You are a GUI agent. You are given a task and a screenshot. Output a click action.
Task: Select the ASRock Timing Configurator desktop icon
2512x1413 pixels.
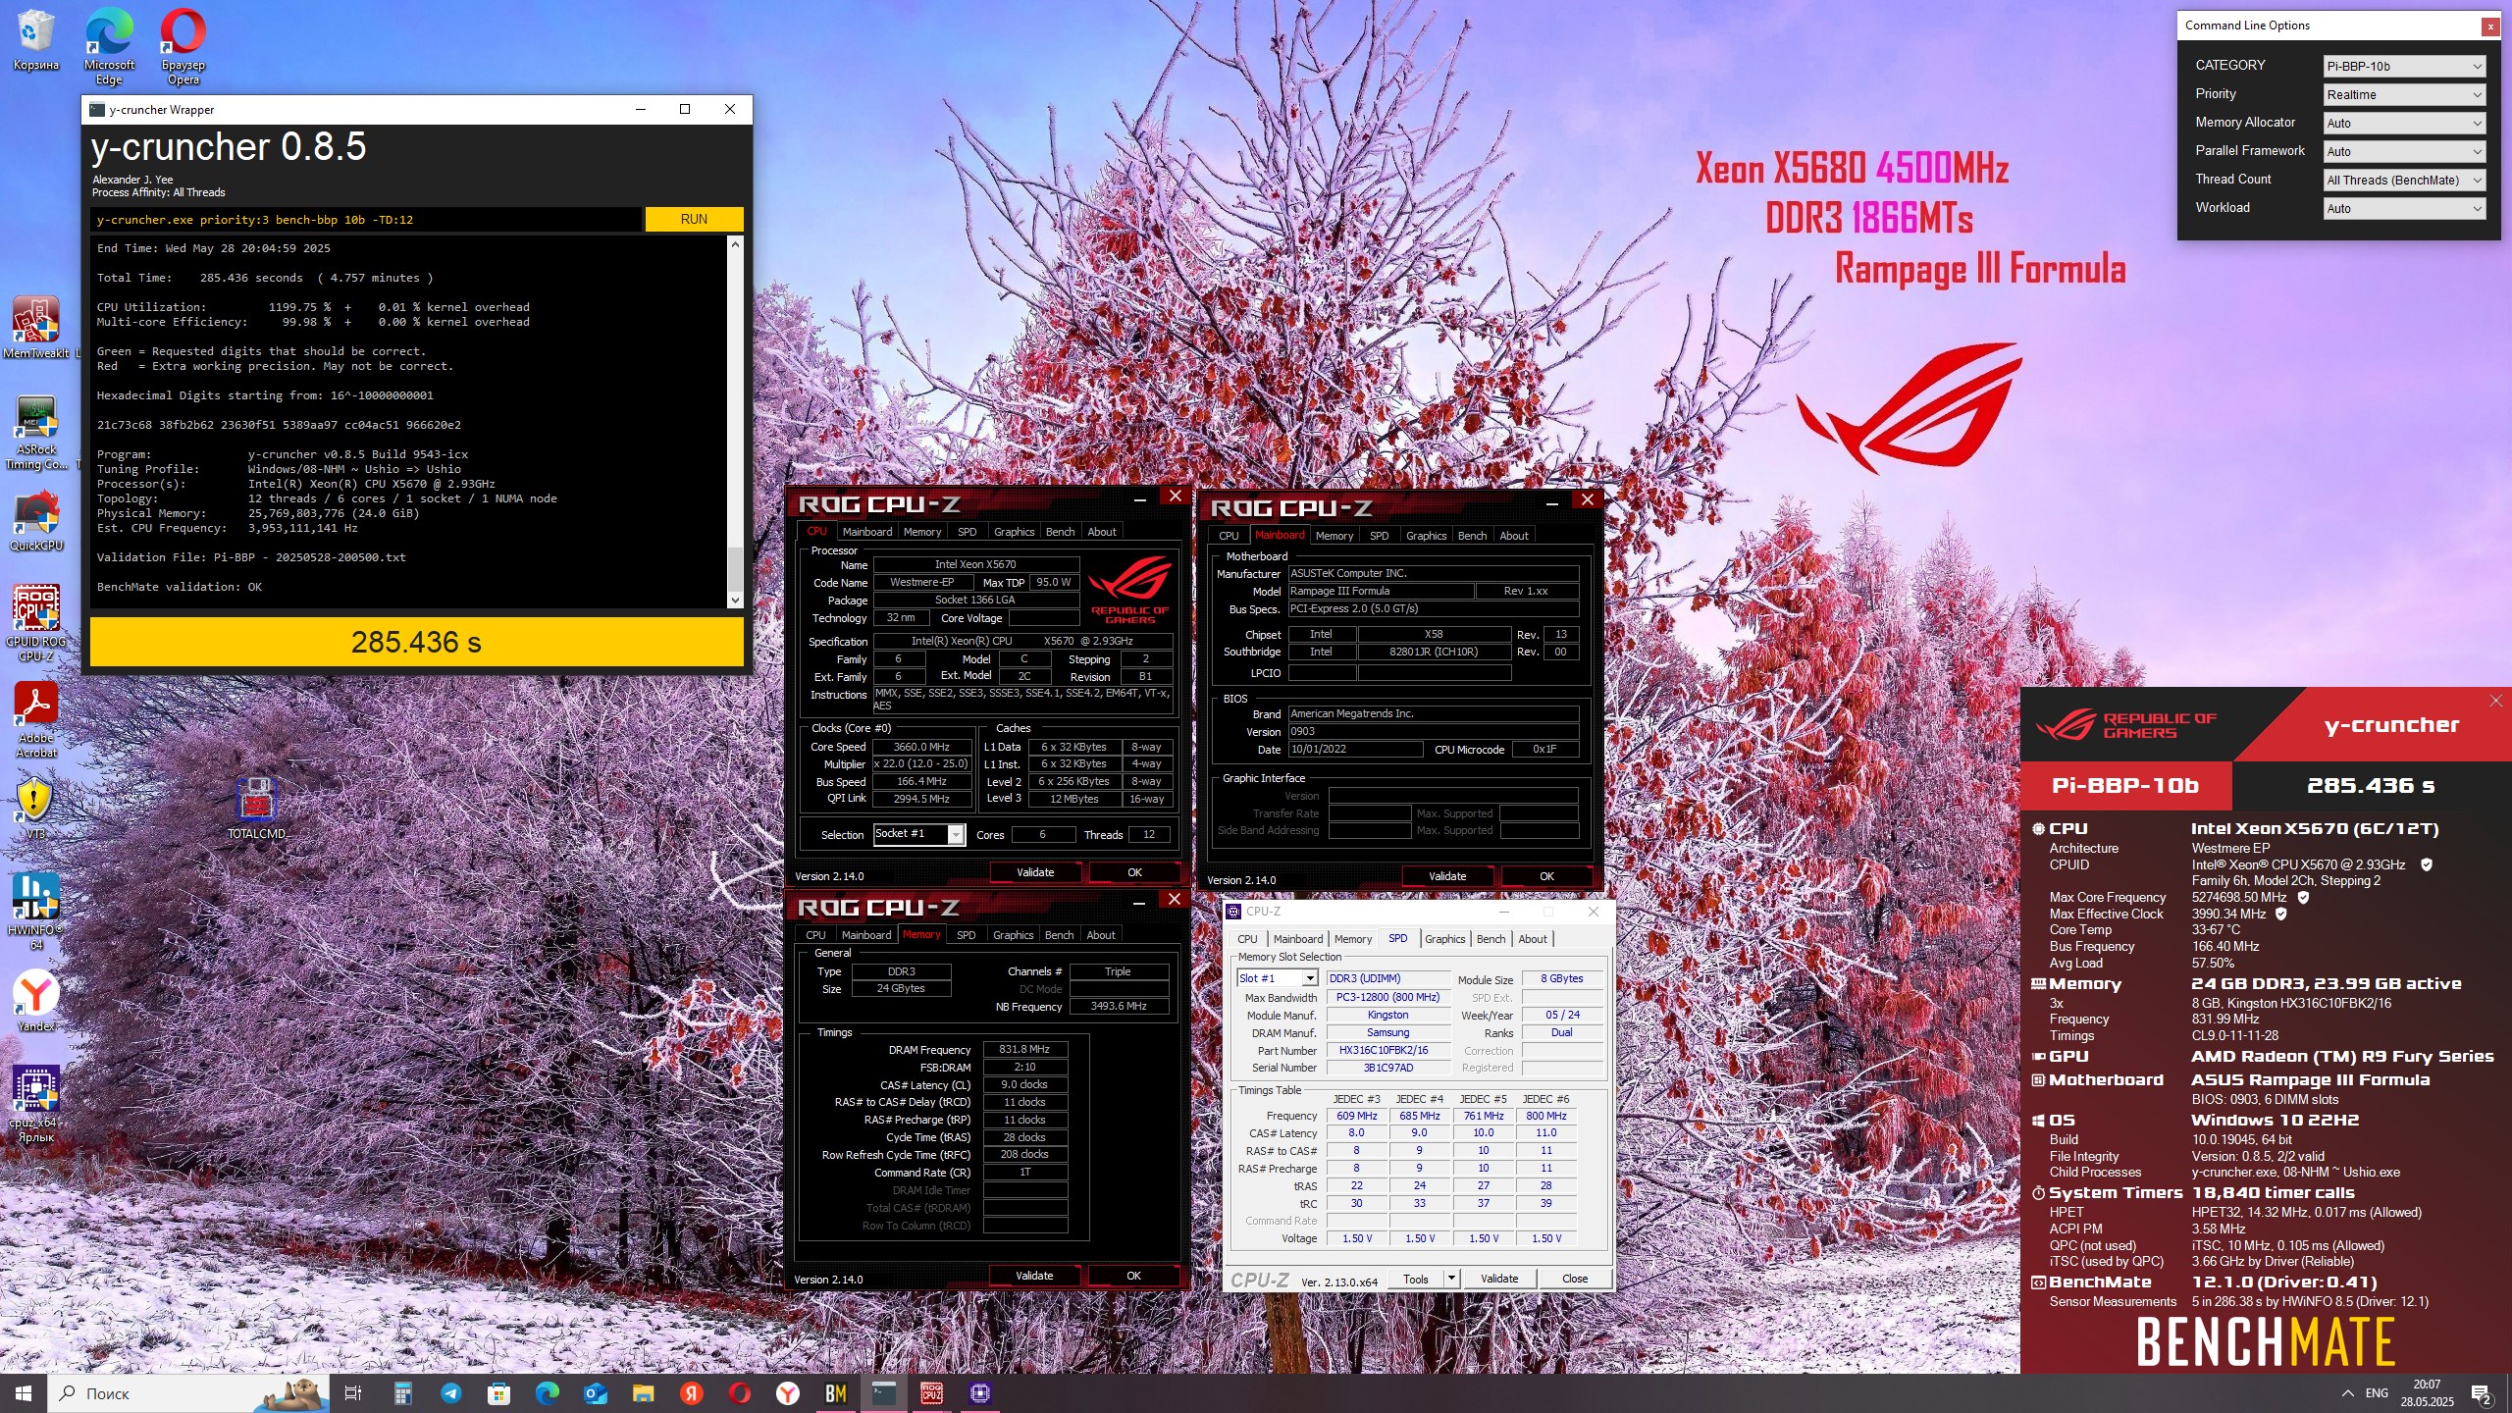coord(36,432)
